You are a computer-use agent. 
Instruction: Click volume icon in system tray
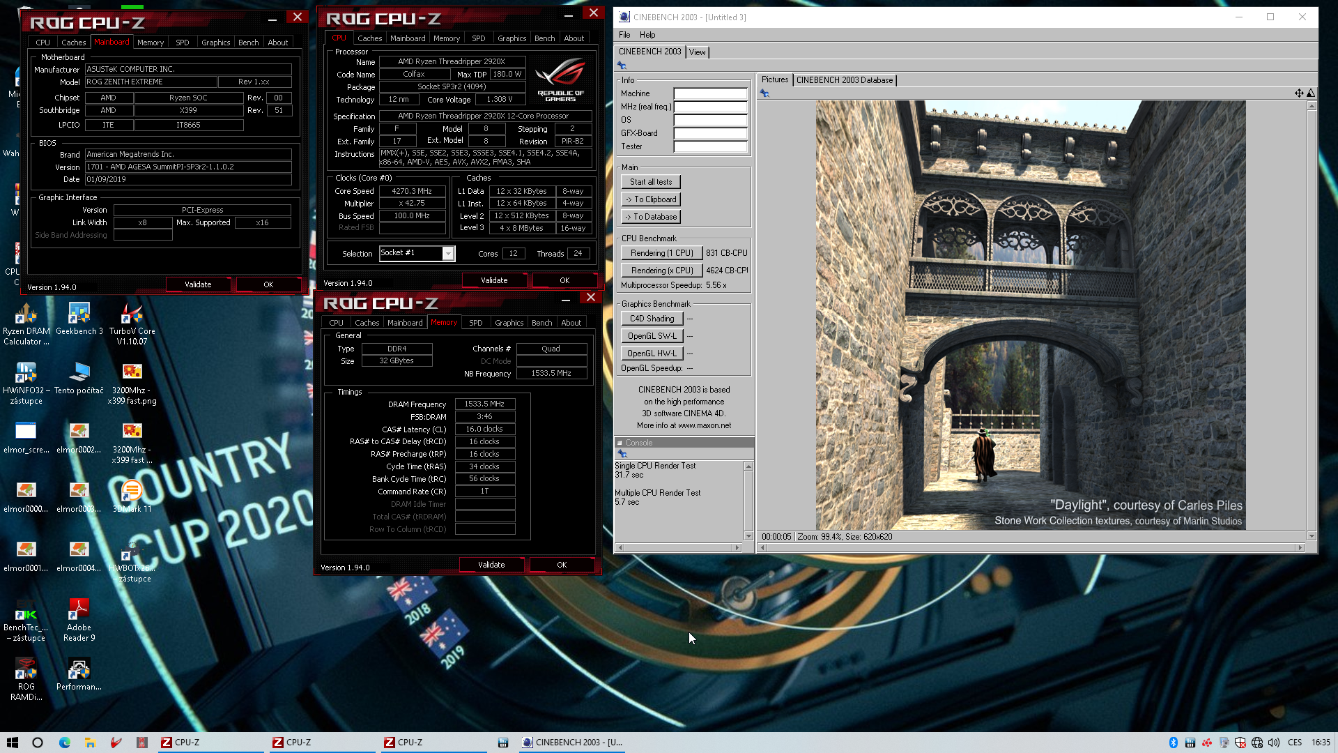pyautogui.click(x=1274, y=743)
